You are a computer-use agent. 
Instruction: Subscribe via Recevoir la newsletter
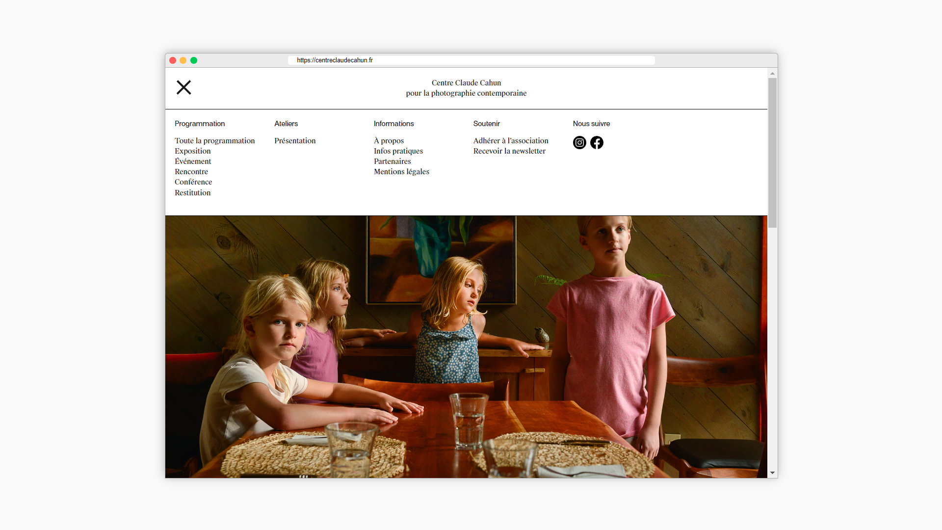(x=509, y=151)
